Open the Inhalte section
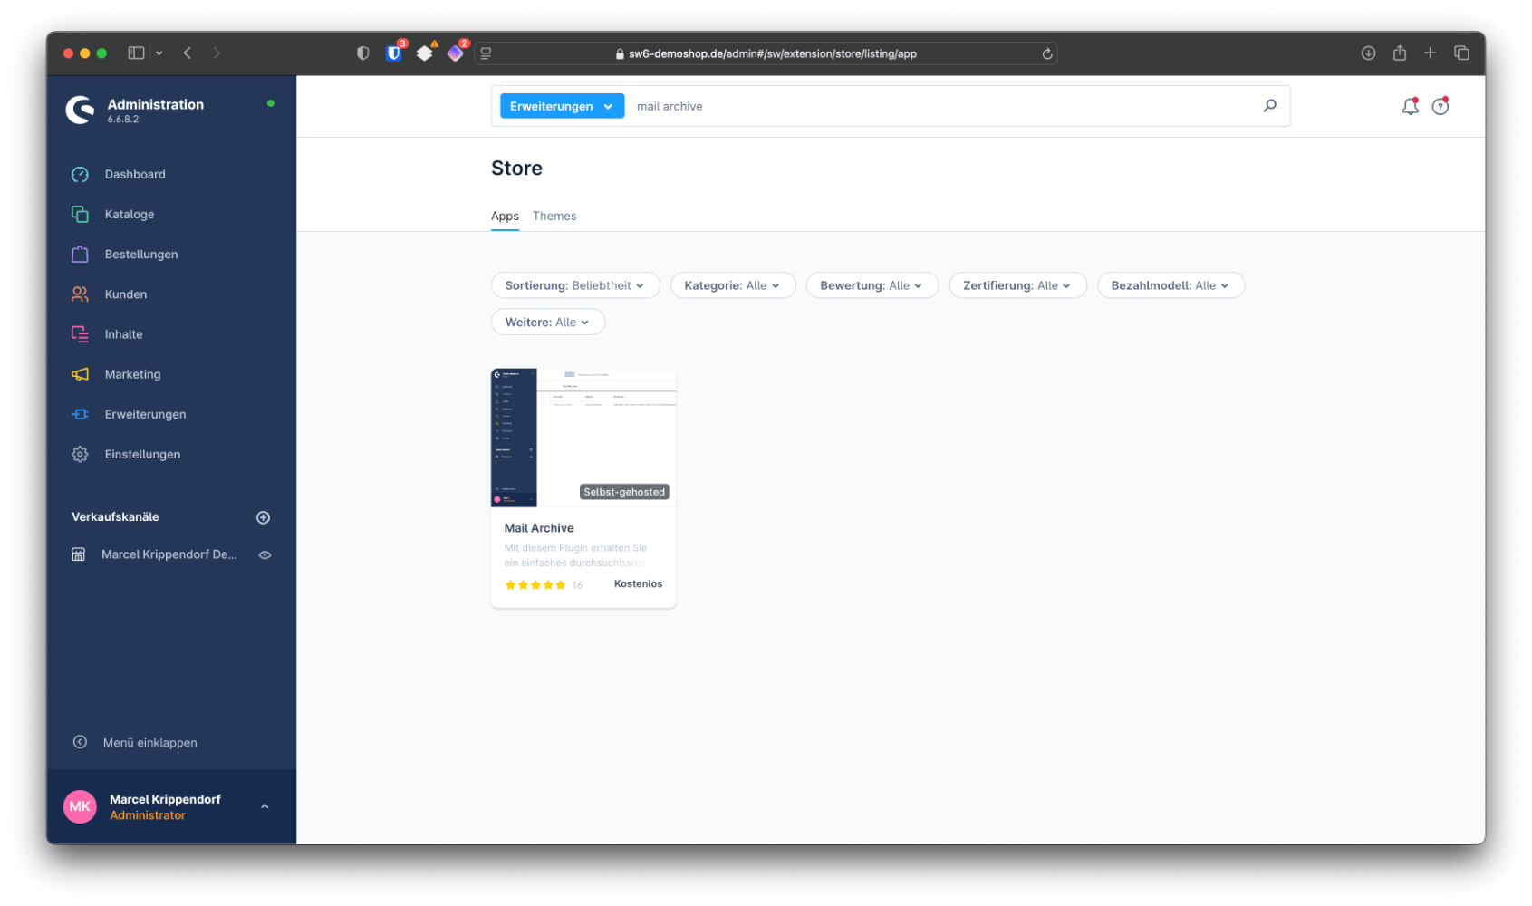Screen dimensions: 1532x906 pyautogui.click(x=123, y=333)
